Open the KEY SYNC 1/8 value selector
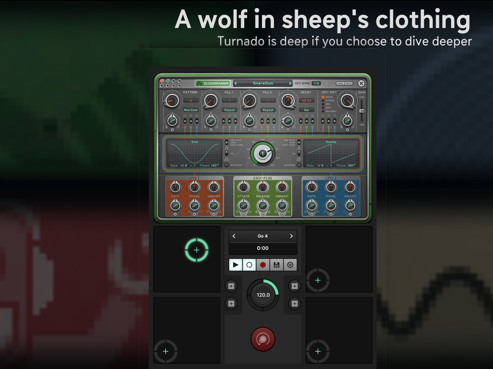The height and width of the screenshot is (369, 493). pyautogui.click(x=316, y=83)
